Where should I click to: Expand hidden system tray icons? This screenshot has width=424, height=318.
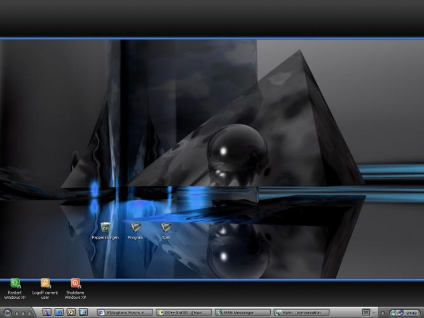pos(383,312)
